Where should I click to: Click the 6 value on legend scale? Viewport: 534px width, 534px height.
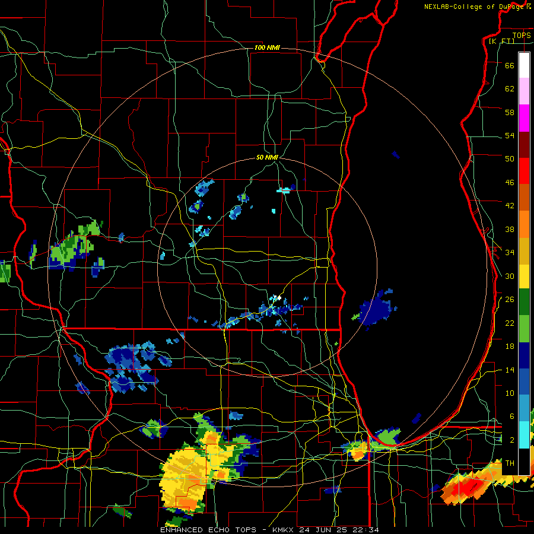tap(511, 417)
